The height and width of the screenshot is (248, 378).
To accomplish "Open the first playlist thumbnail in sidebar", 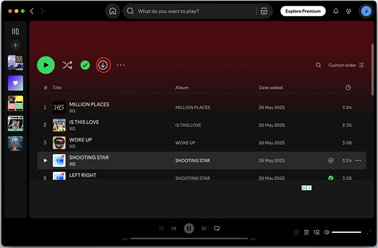I will [x=16, y=63].
